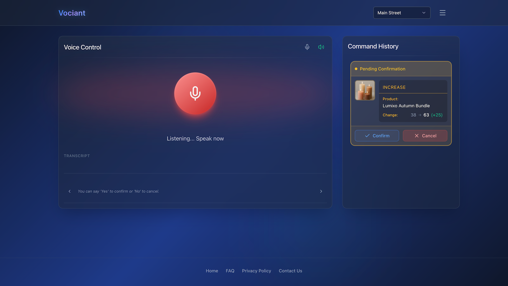
Task: Click the Lumixo Autumn Bundle candle thumbnail
Action: coord(364,90)
